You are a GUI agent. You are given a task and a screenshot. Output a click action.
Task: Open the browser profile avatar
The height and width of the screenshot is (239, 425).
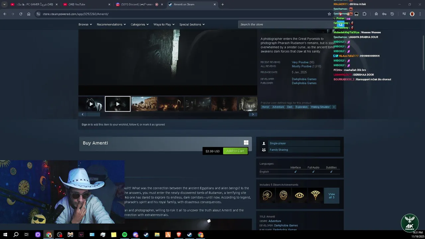pyautogui.click(x=412, y=14)
